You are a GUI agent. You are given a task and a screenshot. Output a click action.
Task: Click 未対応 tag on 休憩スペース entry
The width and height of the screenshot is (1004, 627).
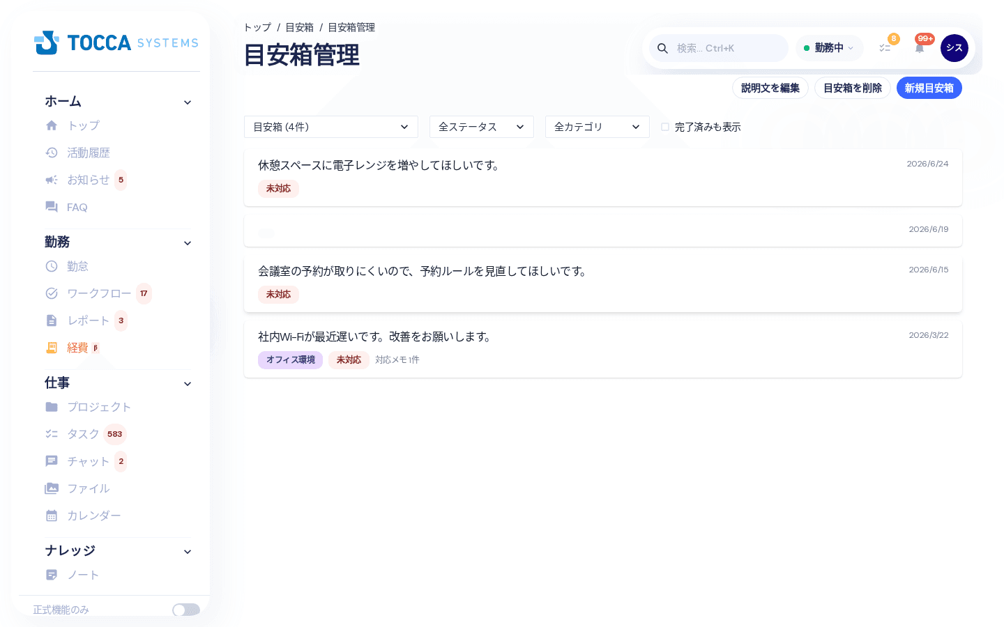(x=278, y=188)
